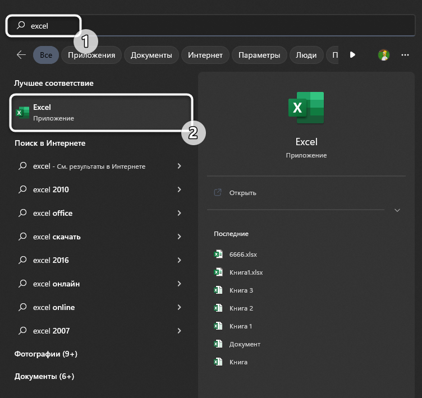Expand the chevron next to 'excel 2010'
The height and width of the screenshot is (398, 422).
pos(179,189)
